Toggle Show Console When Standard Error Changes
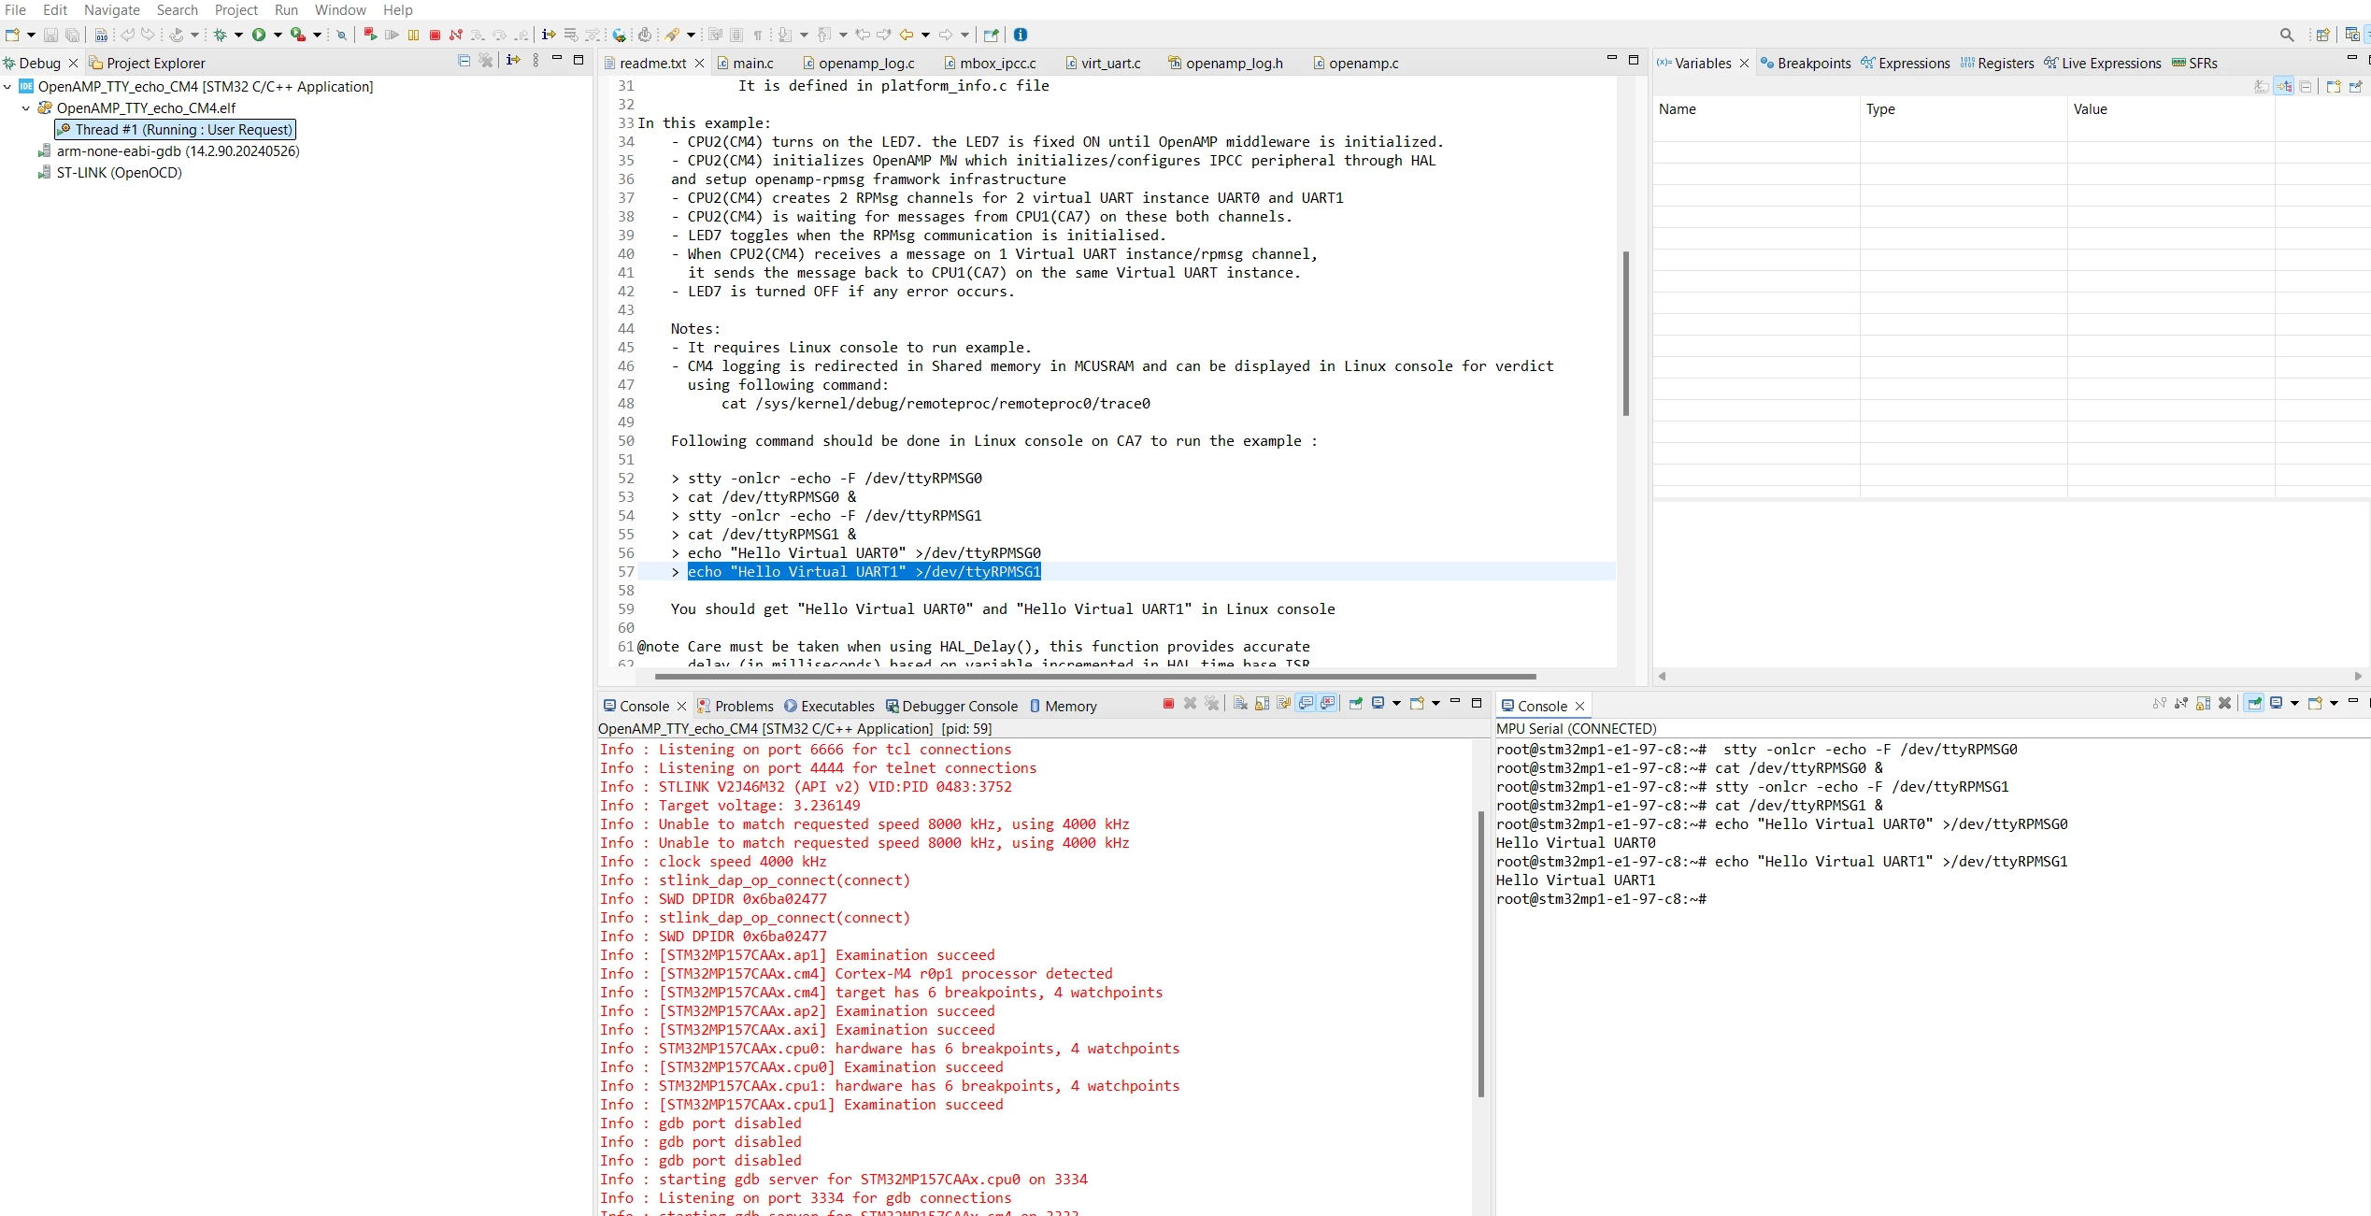Screen dimensions: 2371x1216 pyautogui.click(x=1327, y=704)
